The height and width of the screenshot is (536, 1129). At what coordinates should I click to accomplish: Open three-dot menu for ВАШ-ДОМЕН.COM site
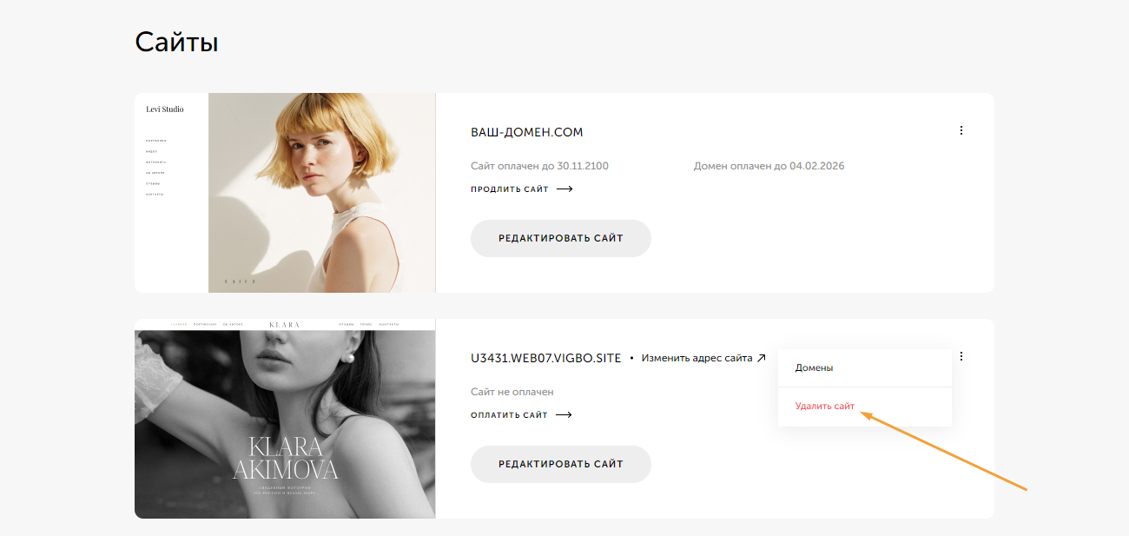point(961,130)
